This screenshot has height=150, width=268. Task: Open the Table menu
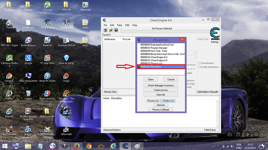(120, 25)
